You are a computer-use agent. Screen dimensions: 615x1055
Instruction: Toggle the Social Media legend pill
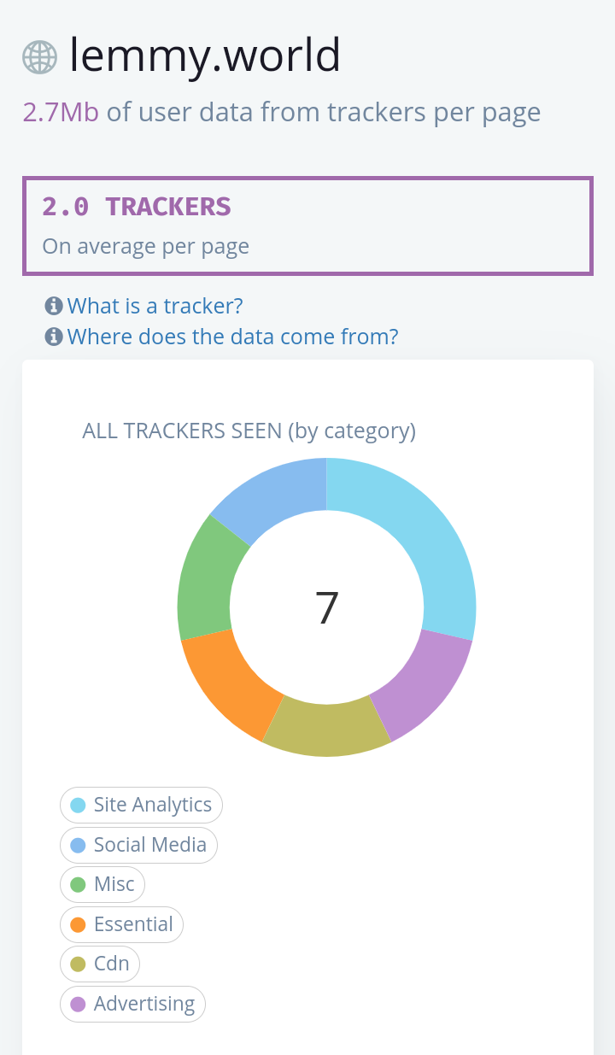[x=139, y=845]
